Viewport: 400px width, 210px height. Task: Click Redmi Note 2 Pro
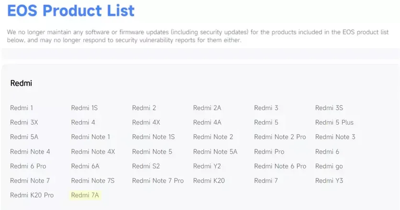click(x=280, y=137)
